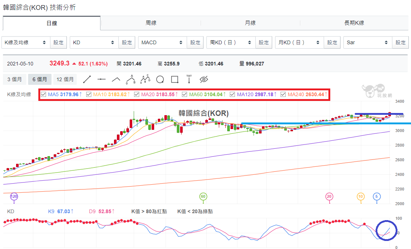Hide drawings with the crossed-eye icon
This screenshot has height=249, width=411.
coord(203,79)
